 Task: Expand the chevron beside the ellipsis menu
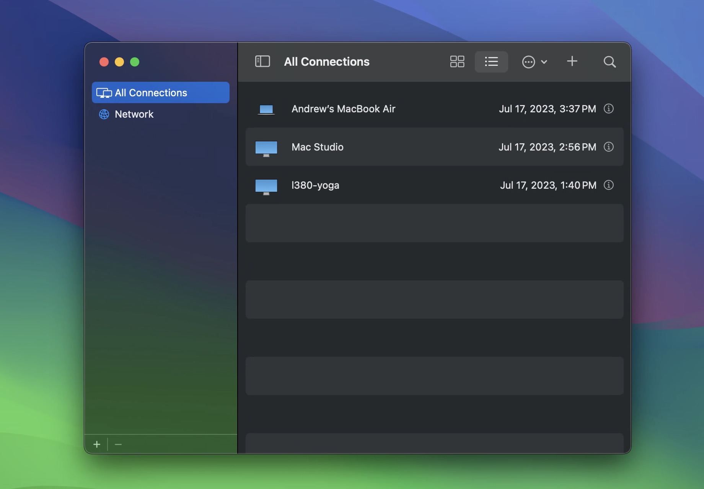coord(544,62)
